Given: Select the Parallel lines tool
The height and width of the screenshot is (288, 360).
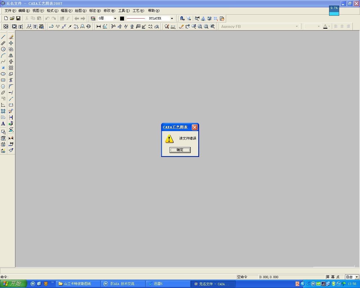Looking at the screenshot, I should pyautogui.click(x=3, y=43).
